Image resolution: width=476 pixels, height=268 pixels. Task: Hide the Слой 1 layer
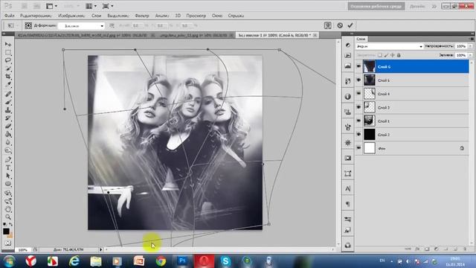click(358, 121)
